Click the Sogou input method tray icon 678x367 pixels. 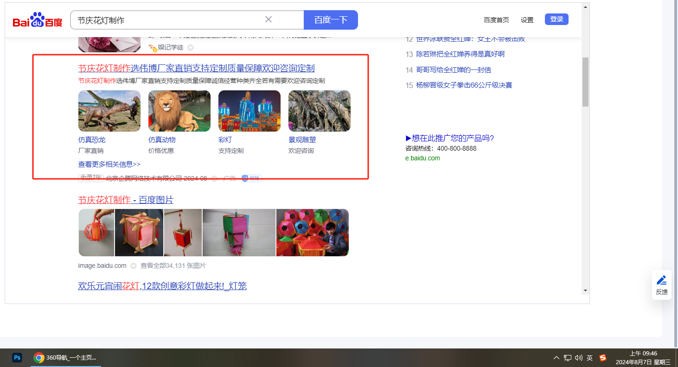click(x=602, y=358)
